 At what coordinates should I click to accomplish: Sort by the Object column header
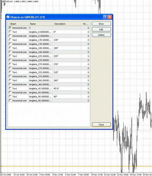click(x=18, y=24)
